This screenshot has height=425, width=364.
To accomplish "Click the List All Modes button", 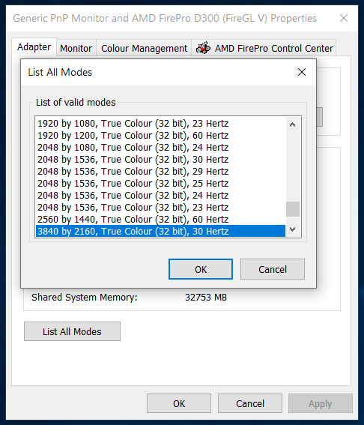I will point(72,331).
